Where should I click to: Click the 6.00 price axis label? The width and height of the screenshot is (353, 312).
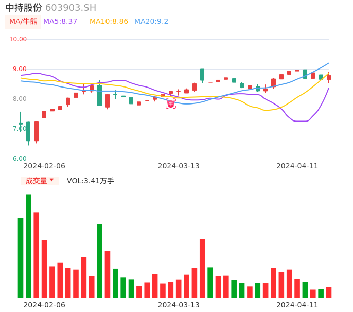point(20,159)
